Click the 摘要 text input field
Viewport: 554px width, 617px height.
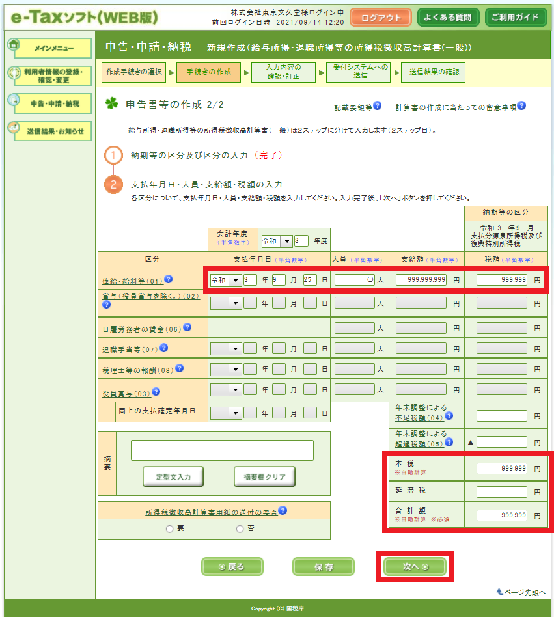point(222,450)
